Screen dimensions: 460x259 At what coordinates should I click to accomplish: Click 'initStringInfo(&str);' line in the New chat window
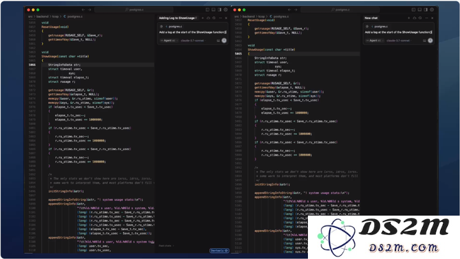click(272, 184)
